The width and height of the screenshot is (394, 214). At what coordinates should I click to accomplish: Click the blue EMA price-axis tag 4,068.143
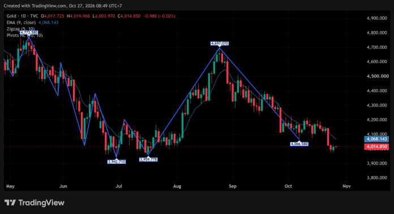click(x=376, y=139)
